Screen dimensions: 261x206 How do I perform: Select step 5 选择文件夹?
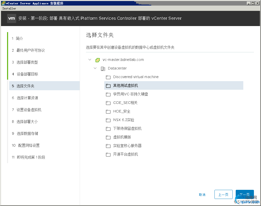tap(45, 86)
